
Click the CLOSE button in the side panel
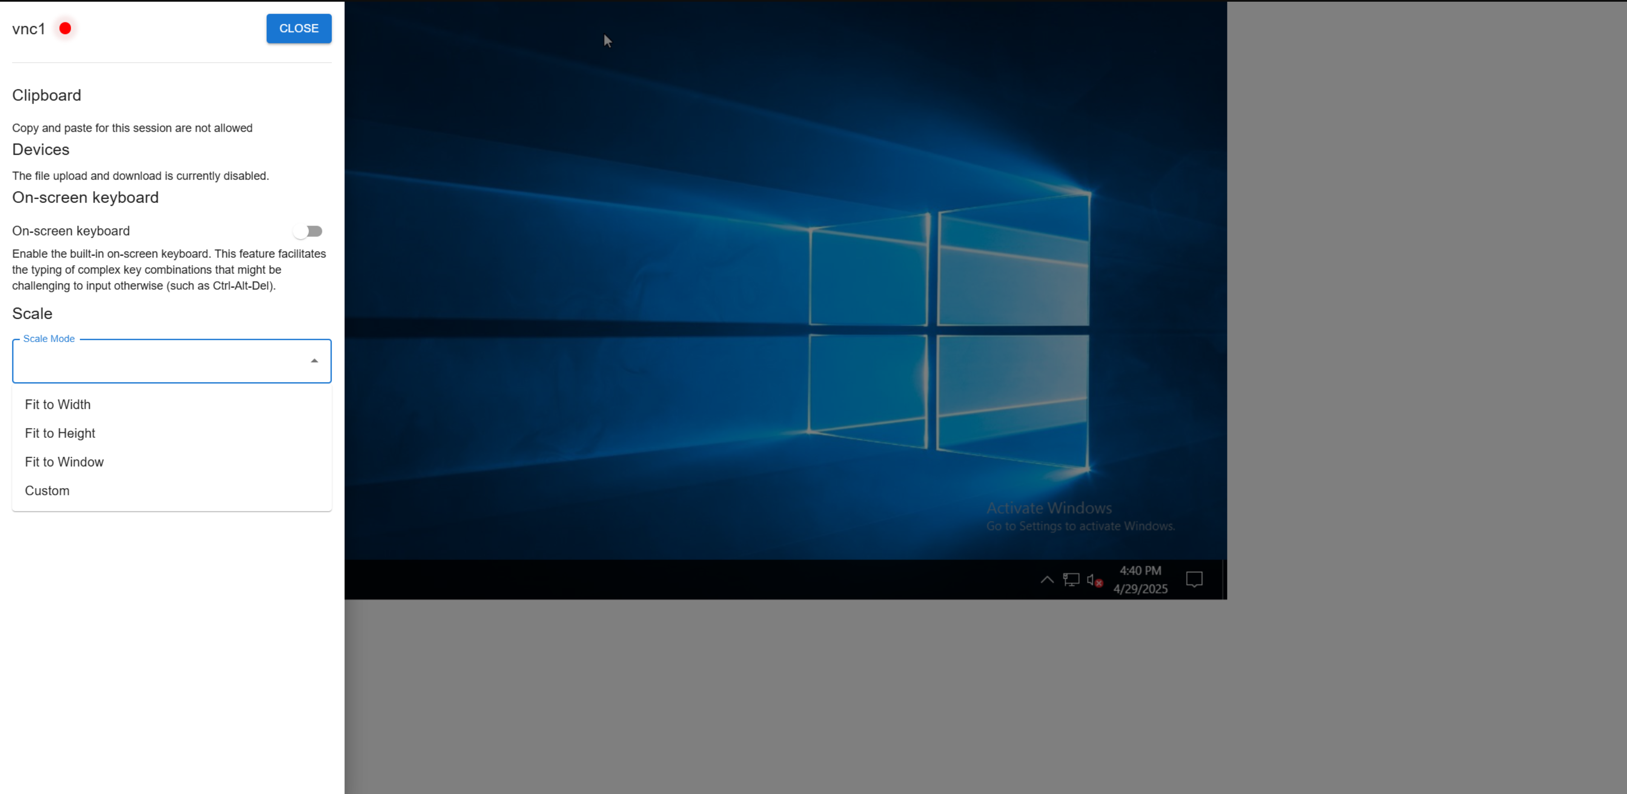point(299,29)
